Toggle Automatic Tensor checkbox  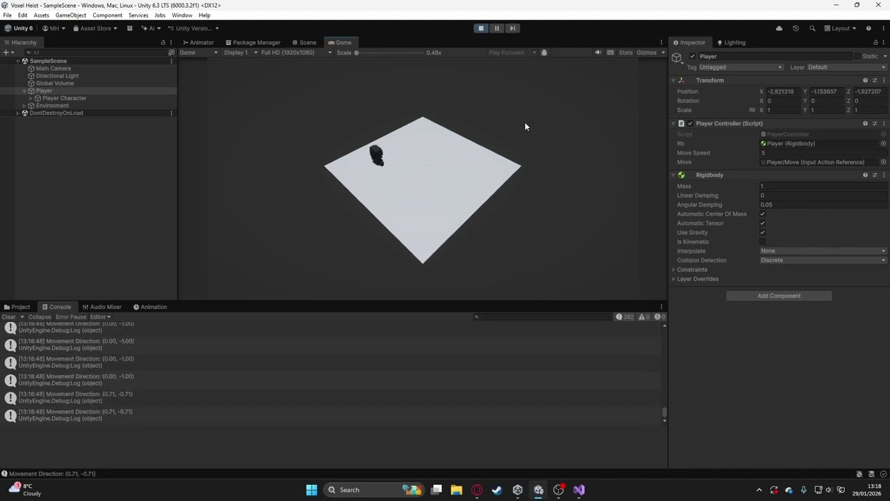click(x=763, y=223)
